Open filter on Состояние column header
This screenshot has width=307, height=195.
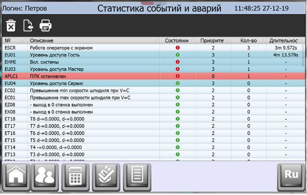(191, 41)
